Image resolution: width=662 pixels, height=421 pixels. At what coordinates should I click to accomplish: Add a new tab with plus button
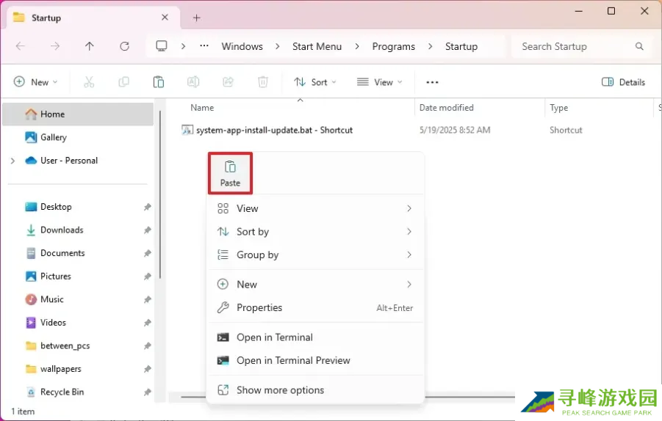click(196, 18)
